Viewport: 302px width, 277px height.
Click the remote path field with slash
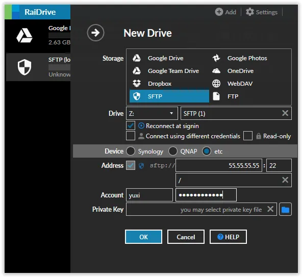click(x=234, y=180)
